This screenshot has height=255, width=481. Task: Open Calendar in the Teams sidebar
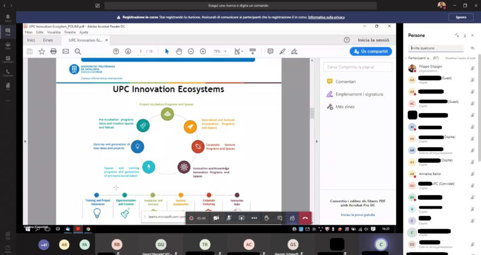click(8, 59)
